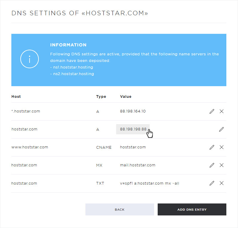Delete the MX record entry
Viewport: 238px width, 228px height.
pos(222,165)
